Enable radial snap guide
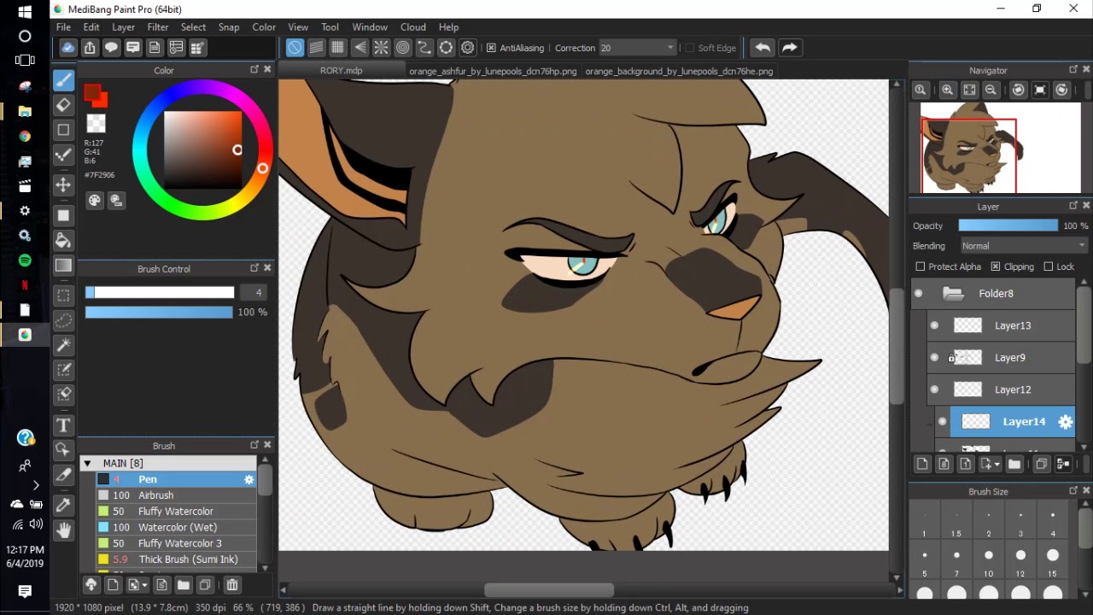1093x615 pixels. 381,48
